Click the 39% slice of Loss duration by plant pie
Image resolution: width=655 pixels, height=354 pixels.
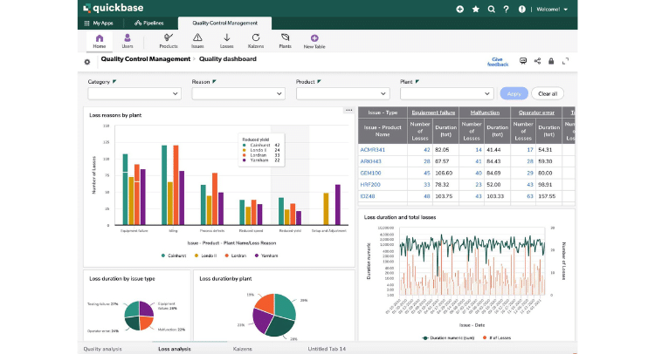coord(284,309)
